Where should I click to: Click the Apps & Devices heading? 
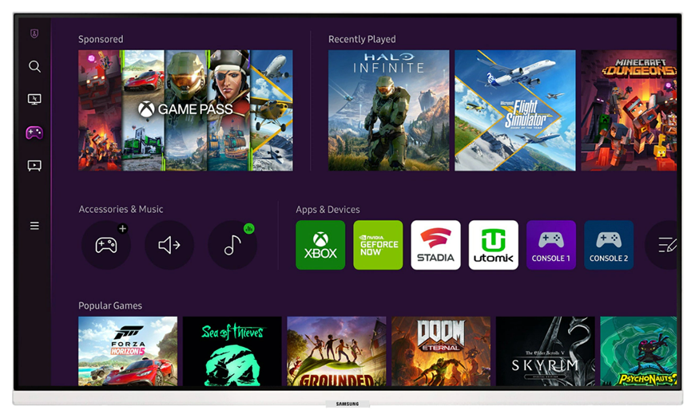(x=328, y=210)
